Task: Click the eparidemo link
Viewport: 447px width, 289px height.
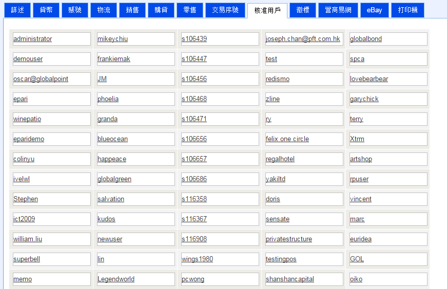Action: point(29,139)
